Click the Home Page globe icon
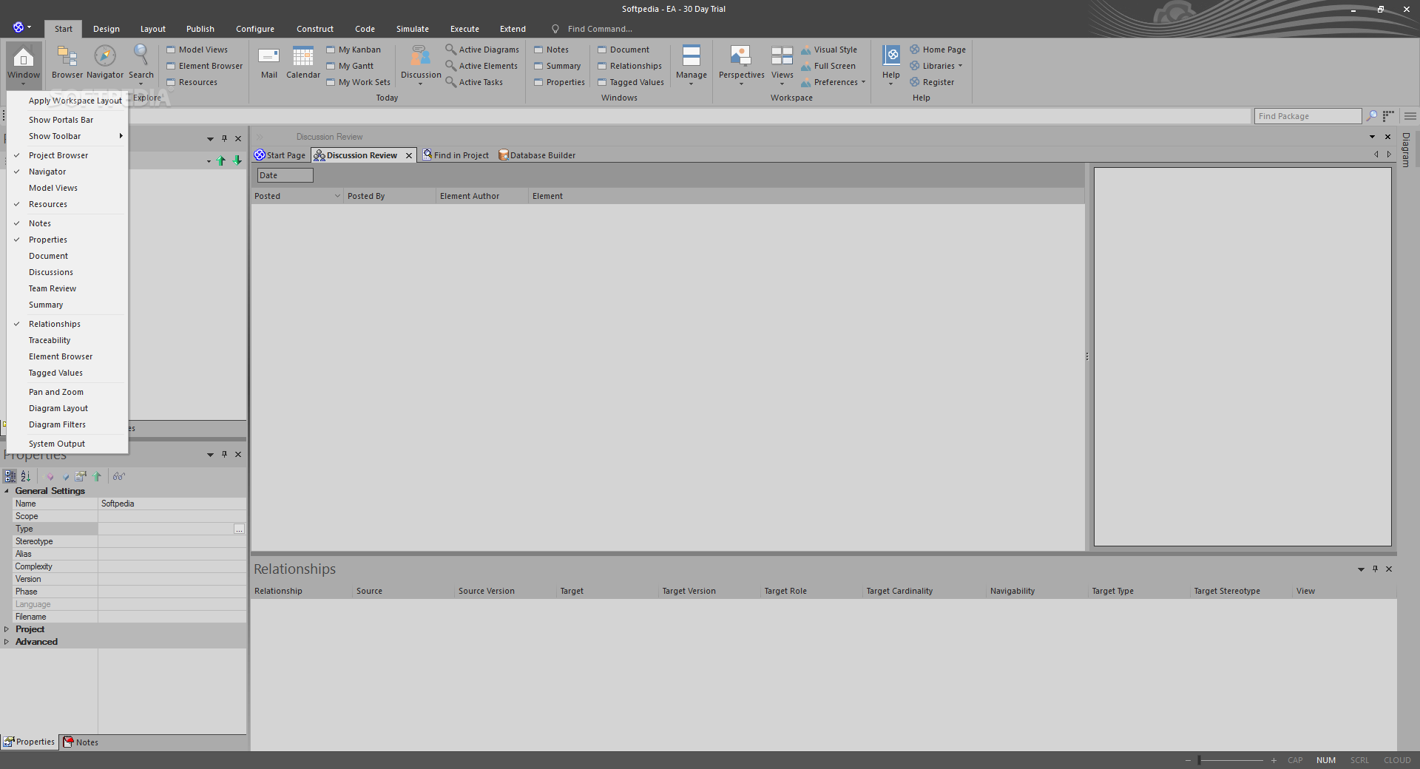The image size is (1420, 769). (915, 50)
